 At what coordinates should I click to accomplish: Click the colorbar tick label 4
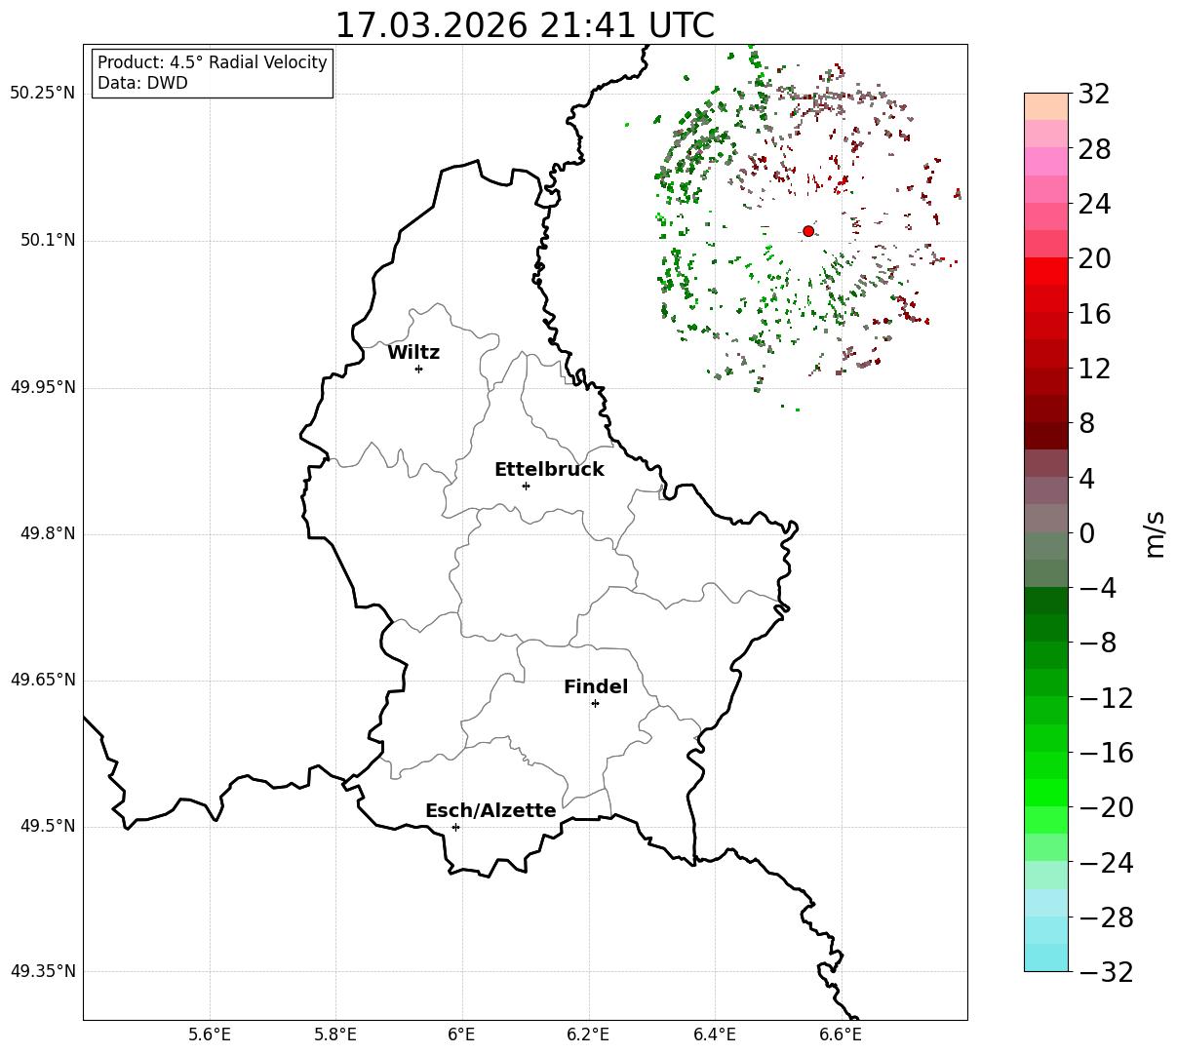coord(1086,479)
